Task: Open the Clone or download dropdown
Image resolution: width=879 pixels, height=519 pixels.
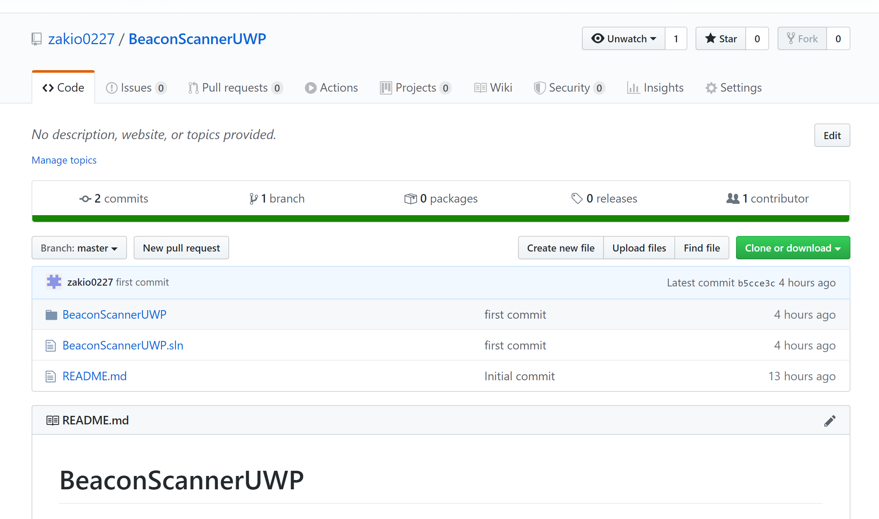Action: (792, 248)
